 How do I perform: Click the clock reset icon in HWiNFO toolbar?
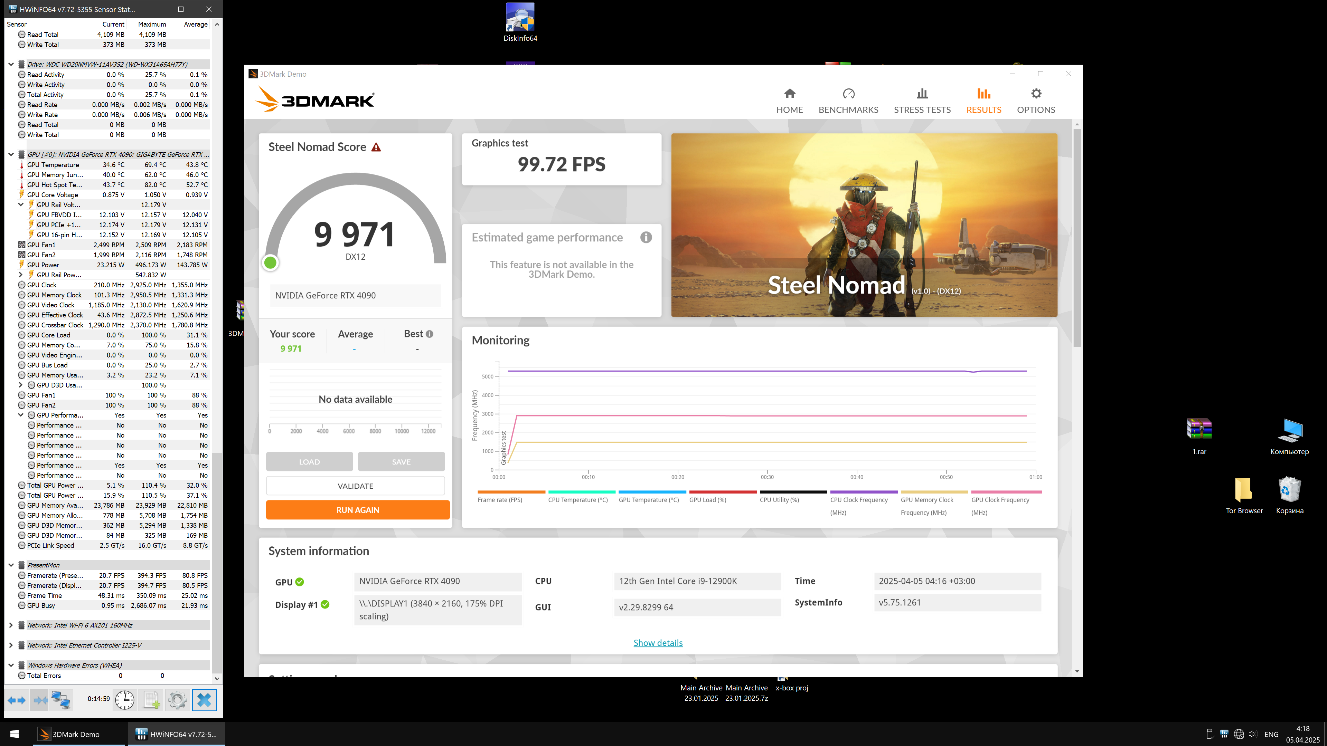[125, 700]
